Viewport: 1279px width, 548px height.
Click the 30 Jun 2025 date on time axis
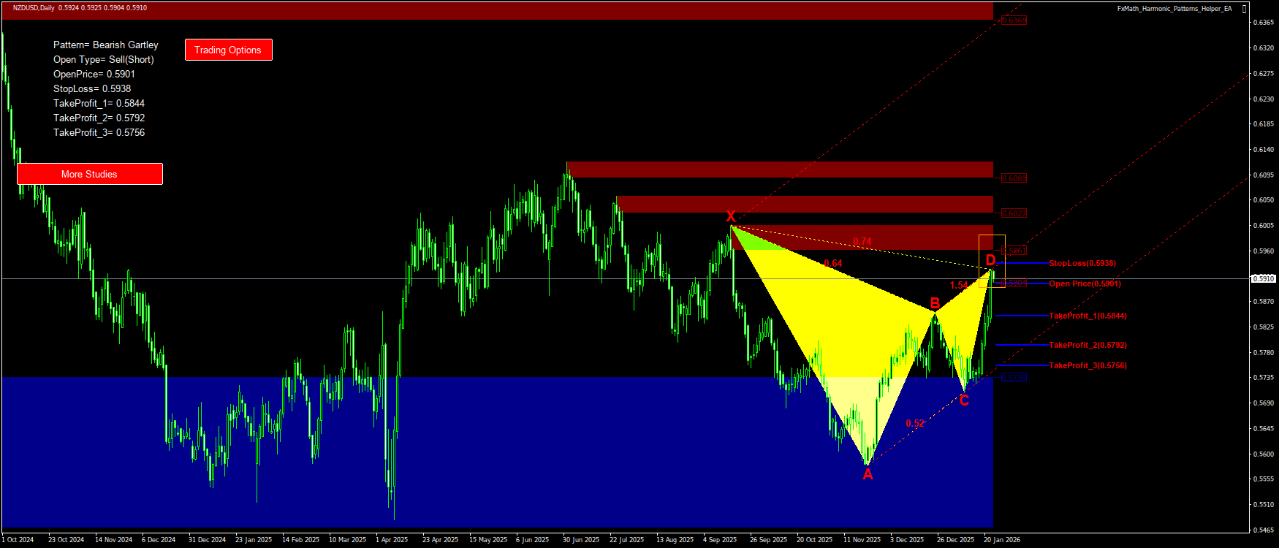pos(581,540)
